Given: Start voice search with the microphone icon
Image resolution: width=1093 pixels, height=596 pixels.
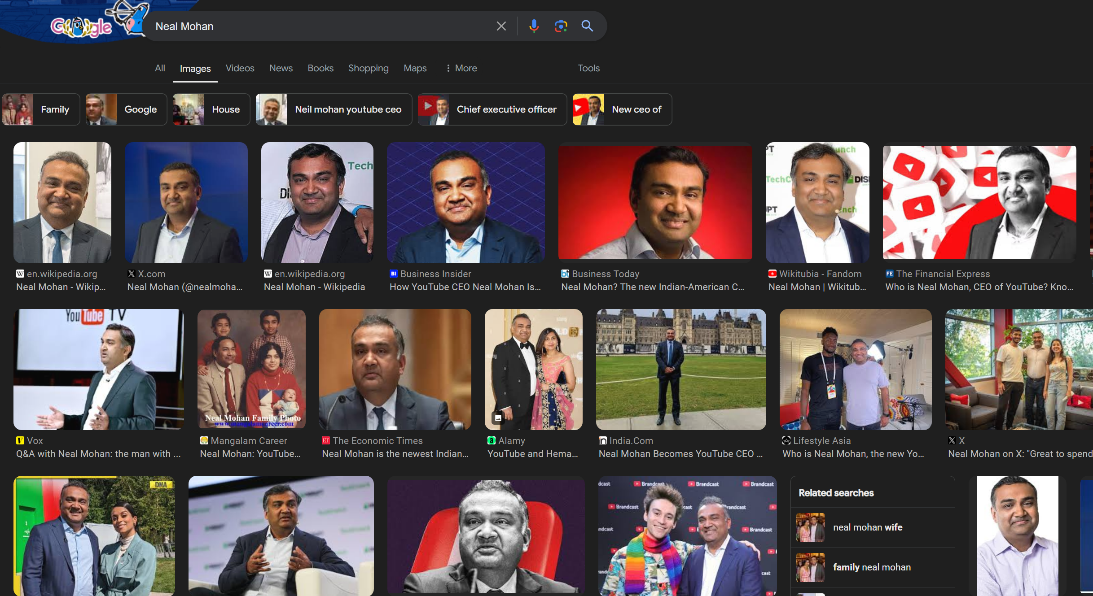Looking at the screenshot, I should coord(534,26).
